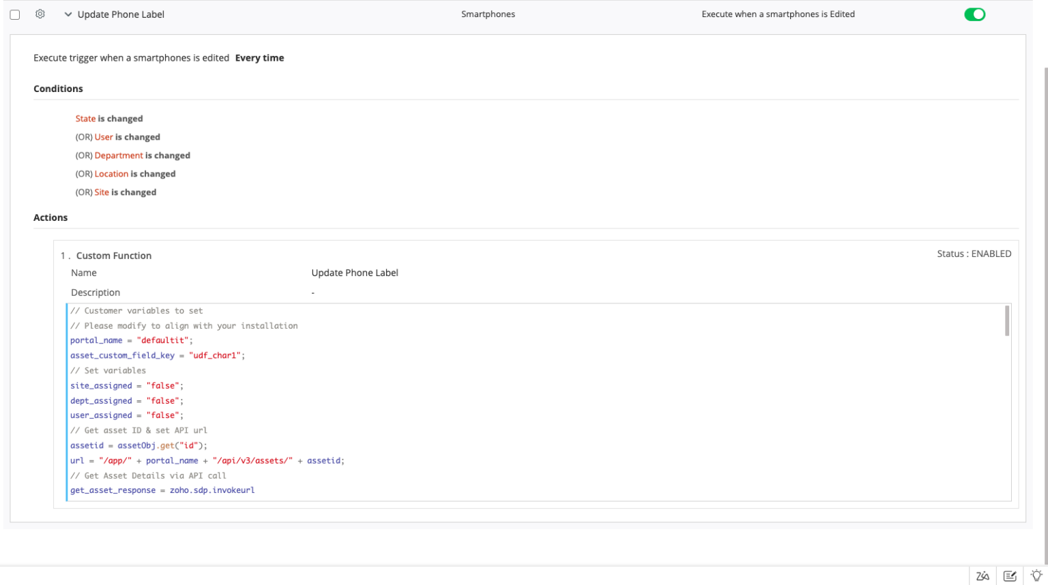Click the code block's vertical scrollbar
Screen dimensions: 1048x585
[x=1006, y=321]
